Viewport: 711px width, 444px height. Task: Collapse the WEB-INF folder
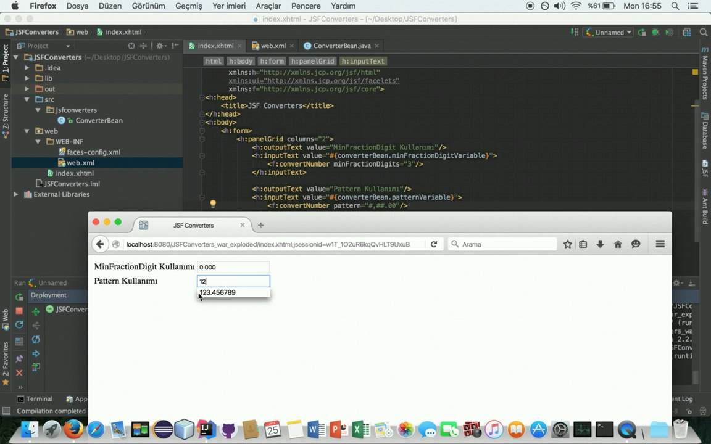pyautogui.click(x=38, y=141)
